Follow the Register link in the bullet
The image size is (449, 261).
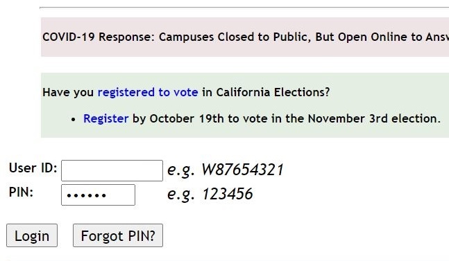[x=106, y=119]
